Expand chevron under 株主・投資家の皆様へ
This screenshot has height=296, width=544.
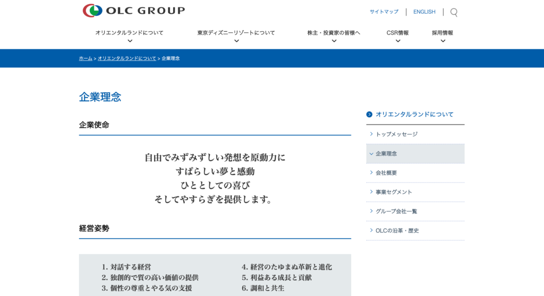click(x=334, y=41)
